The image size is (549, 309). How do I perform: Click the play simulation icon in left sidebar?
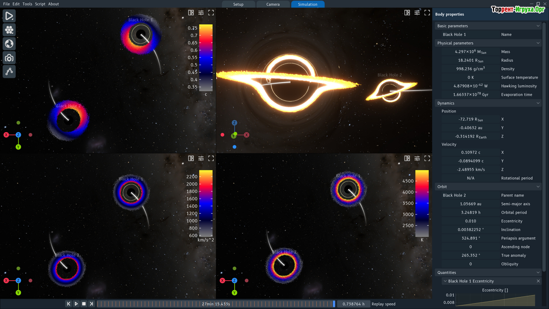9,16
